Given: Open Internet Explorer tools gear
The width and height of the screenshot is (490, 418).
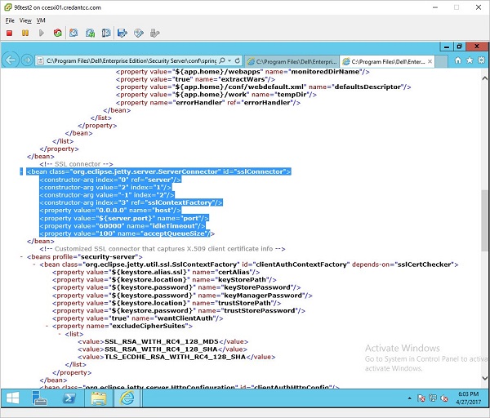Looking at the screenshot, I should pyautogui.click(x=481, y=60).
